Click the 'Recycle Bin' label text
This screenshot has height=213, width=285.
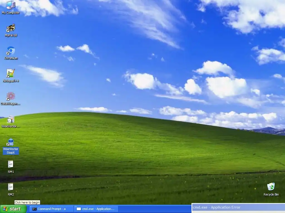point(271,194)
